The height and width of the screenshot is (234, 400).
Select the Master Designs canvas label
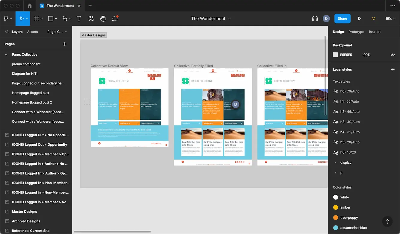93,35
